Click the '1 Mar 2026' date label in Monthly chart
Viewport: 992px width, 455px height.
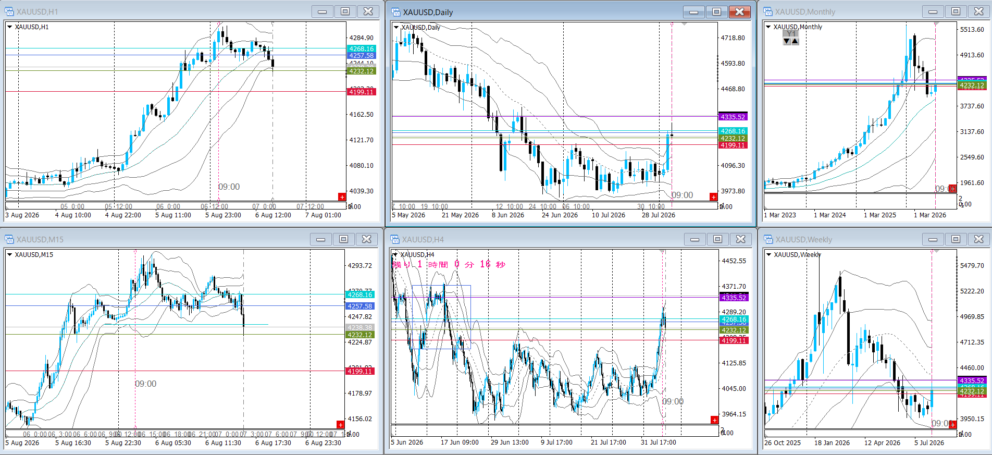point(930,215)
